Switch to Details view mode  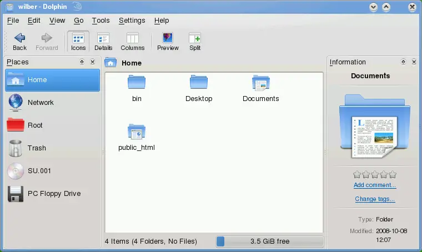[103, 41]
